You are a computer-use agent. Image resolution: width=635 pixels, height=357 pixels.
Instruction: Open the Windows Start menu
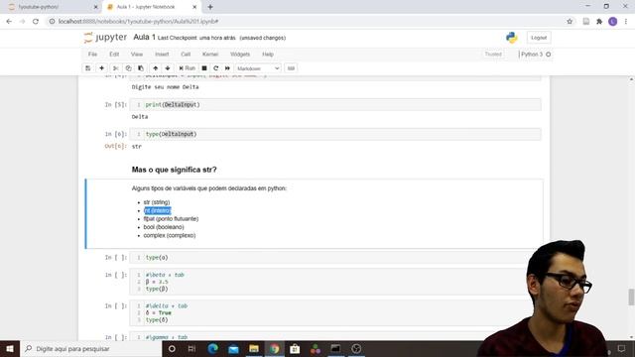pyautogui.click(x=10, y=348)
